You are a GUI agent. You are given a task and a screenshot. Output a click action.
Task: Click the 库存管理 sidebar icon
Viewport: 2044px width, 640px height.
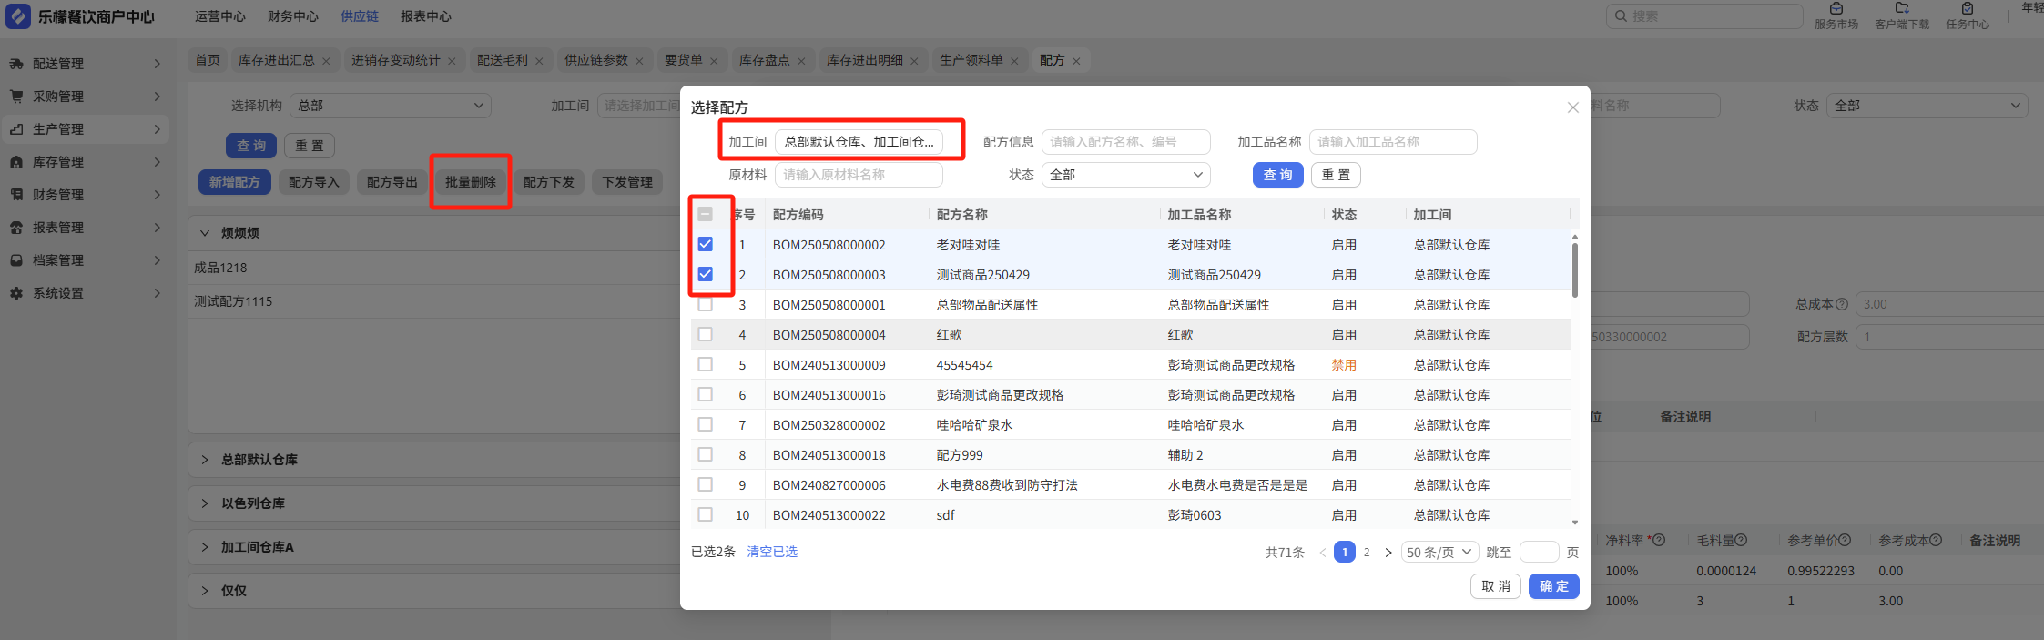(x=16, y=162)
